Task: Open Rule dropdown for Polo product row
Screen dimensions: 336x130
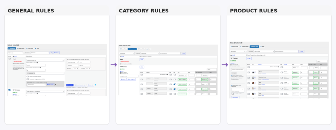Action: click(296, 94)
